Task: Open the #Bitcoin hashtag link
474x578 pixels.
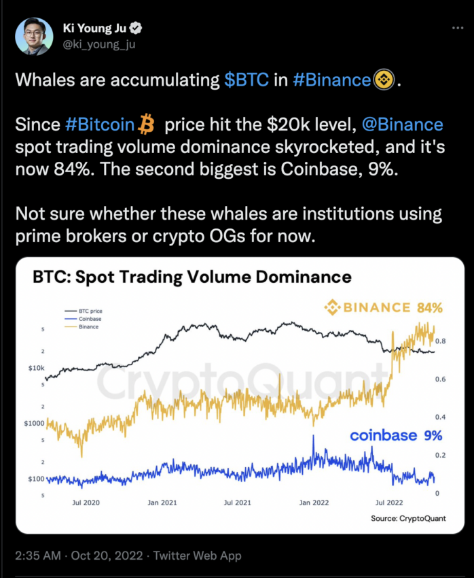Action: pos(100,124)
